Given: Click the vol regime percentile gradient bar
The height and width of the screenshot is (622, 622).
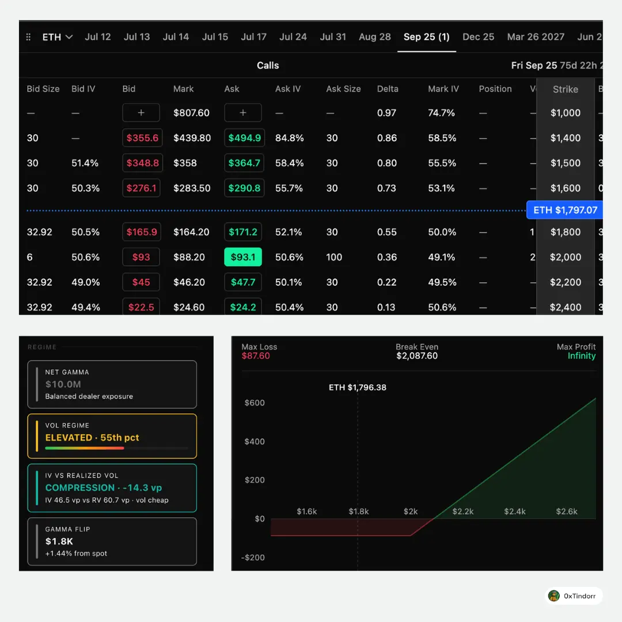Looking at the screenshot, I should [116, 448].
